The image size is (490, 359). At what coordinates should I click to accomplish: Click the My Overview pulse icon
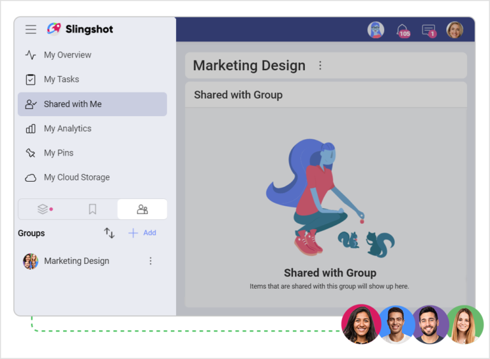tap(31, 55)
